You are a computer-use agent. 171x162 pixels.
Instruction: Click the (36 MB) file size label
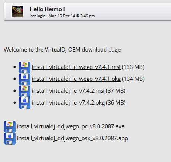[116, 103]
